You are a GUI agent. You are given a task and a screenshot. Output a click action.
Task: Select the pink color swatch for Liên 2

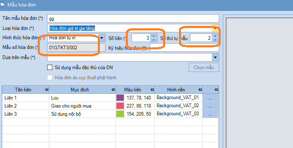click(120, 106)
